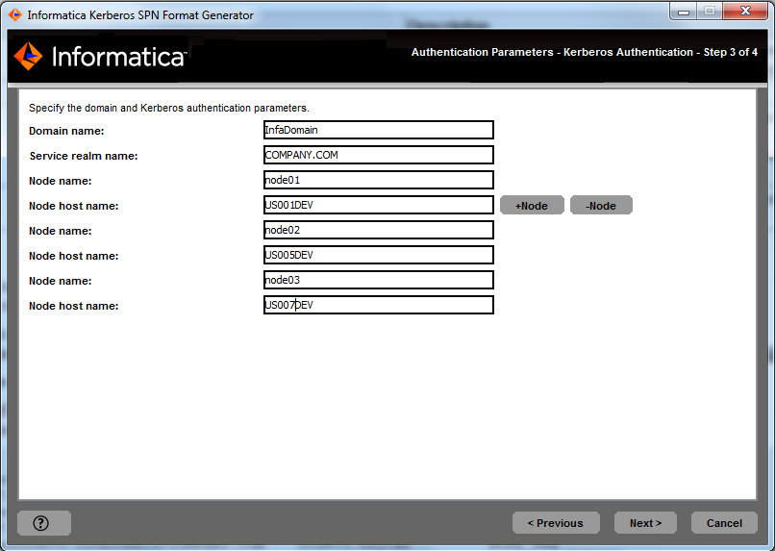The image size is (775, 551).
Task: Click the Domain name label
Action: 66,131
